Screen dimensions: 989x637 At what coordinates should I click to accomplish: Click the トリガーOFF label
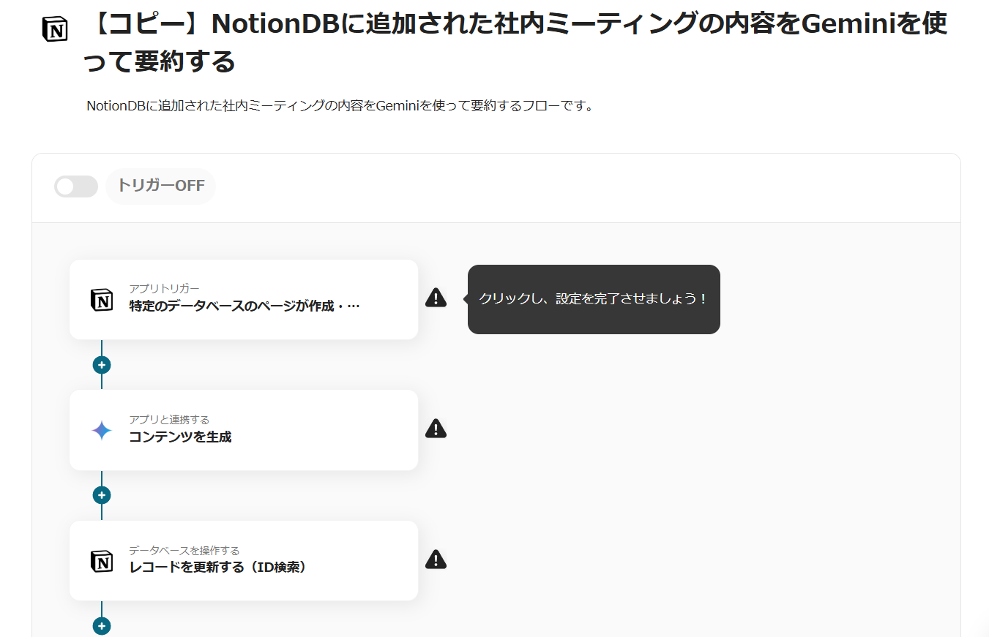pyautogui.click(x=161, y=186)
